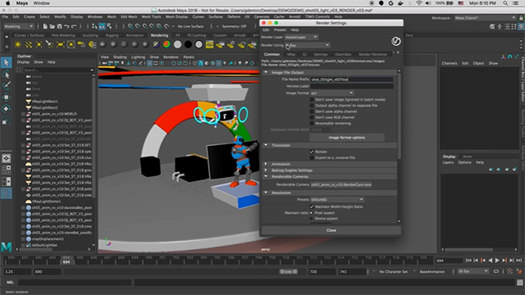
Task: Click the Renderable Camera field
Action: (x=341, y=184)
